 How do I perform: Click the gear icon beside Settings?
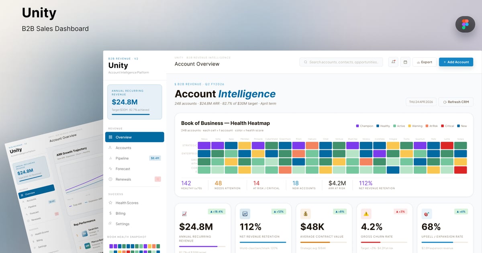click(110, 224)
